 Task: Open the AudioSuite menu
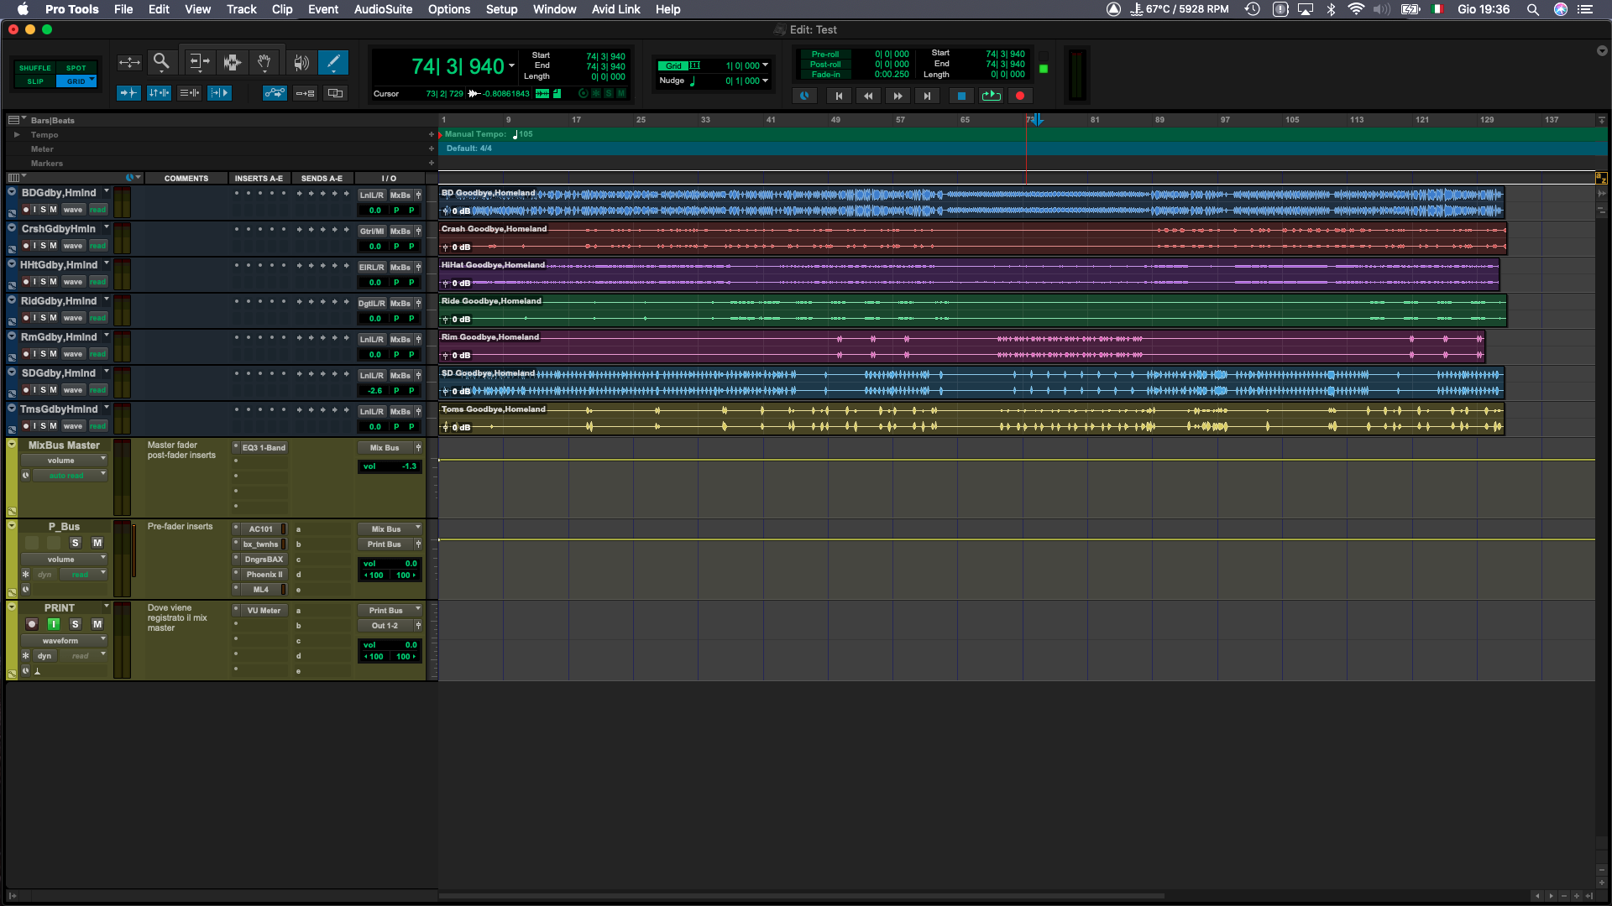pos(383,9)
